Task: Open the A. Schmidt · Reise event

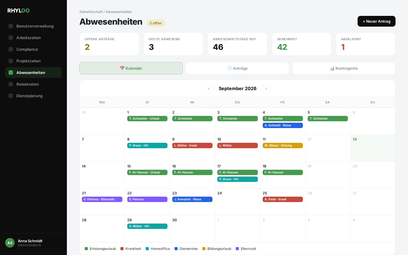Action: tap(283, 126)
